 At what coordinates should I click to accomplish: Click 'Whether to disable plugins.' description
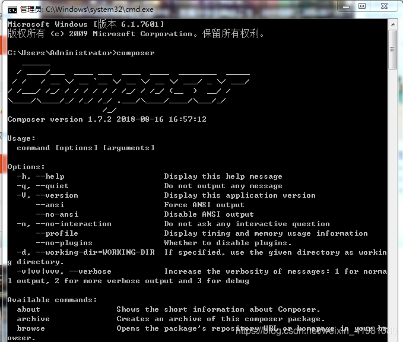tap(228, 243)
